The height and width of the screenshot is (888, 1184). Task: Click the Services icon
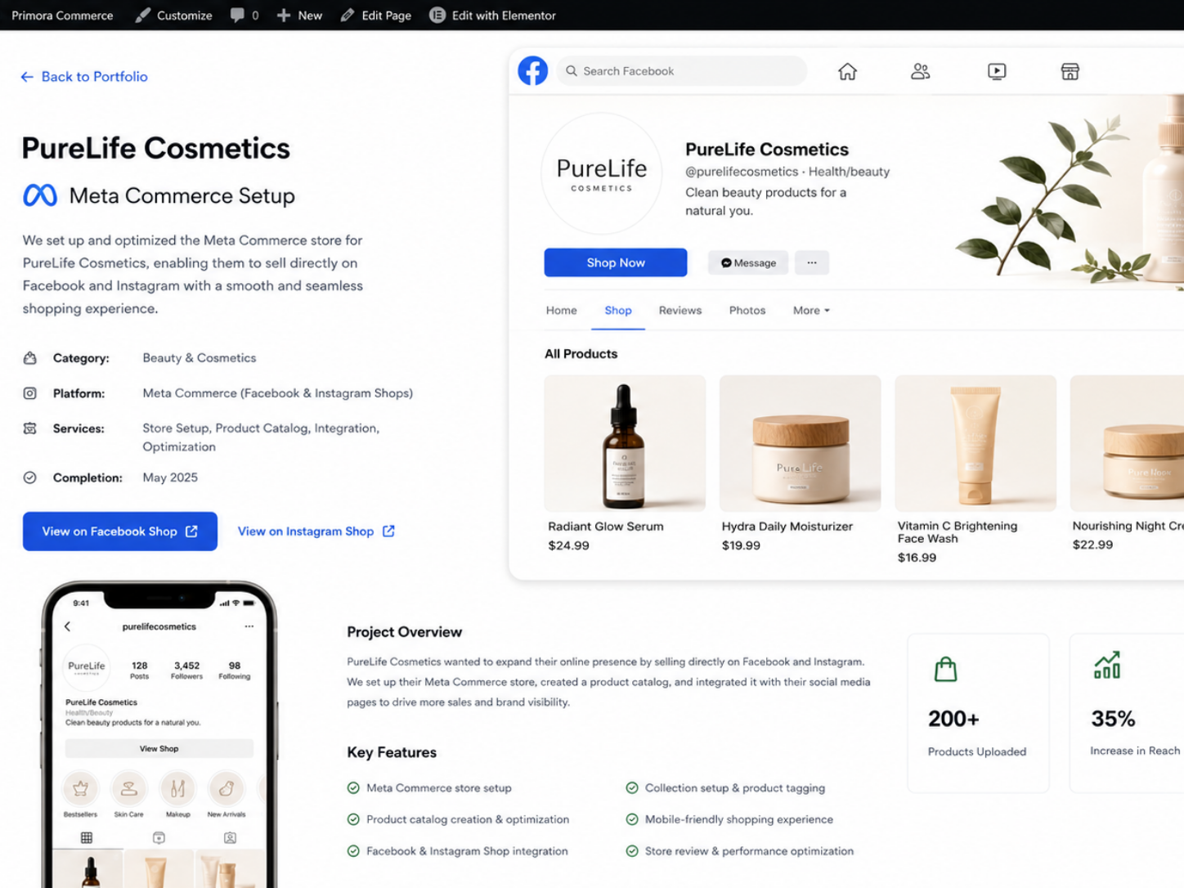[x=30, y=428]
